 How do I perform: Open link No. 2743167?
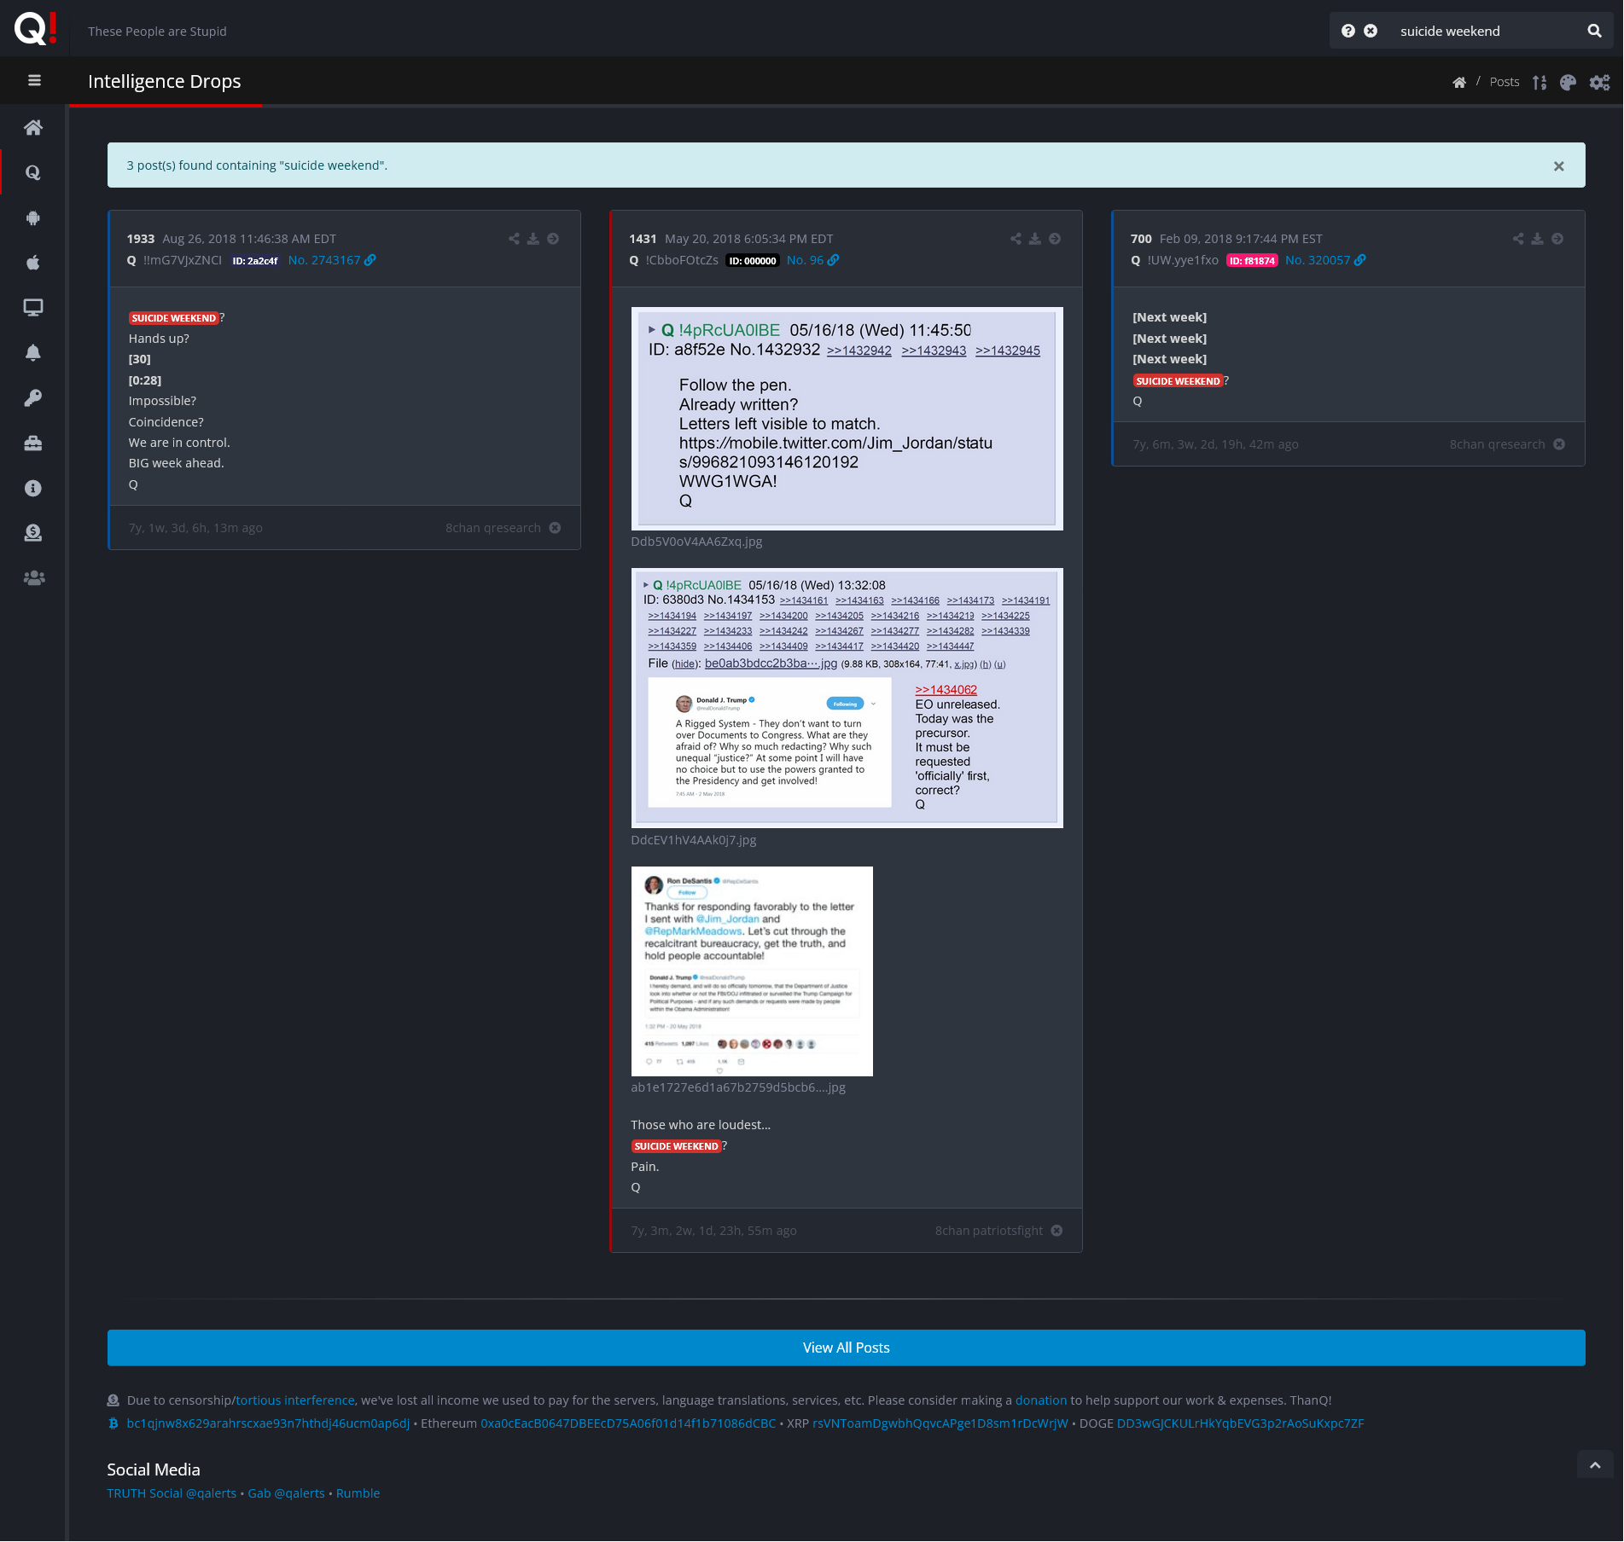click(x=331, y=260)
